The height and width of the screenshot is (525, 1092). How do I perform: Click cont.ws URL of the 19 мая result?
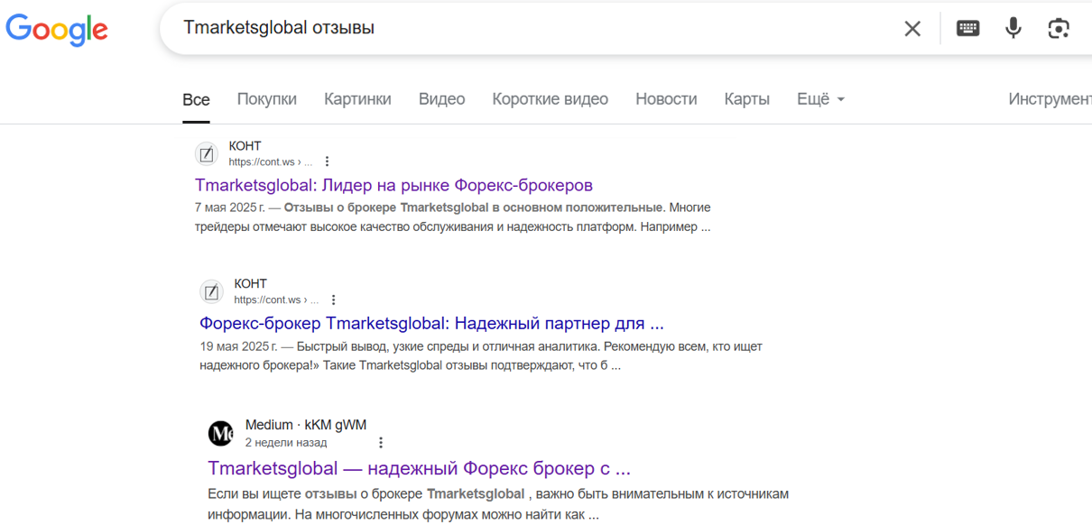pyautogui.click(x=275, y=299)
